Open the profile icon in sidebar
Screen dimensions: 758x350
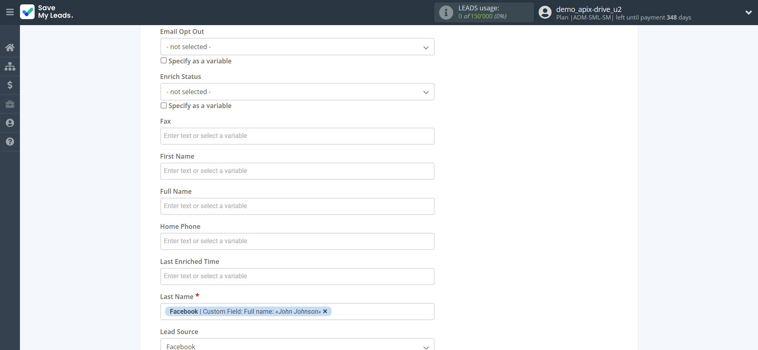(10, 123)
